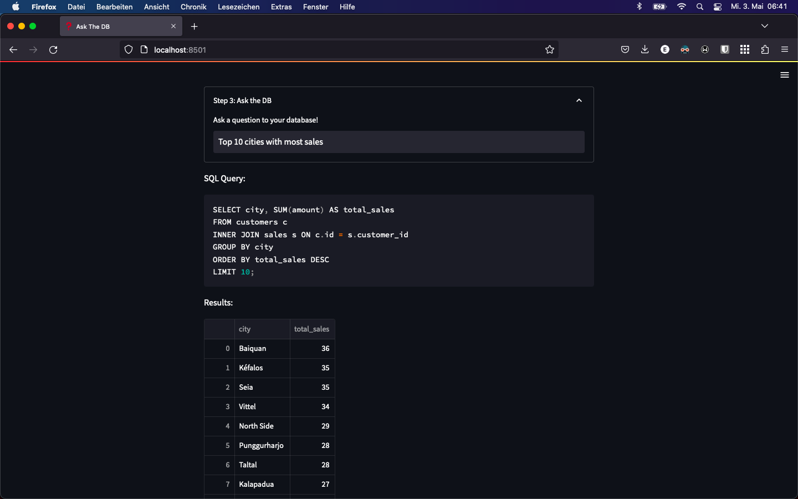The height and width of the screenshot is (499, 798).
Task: Click the Results: heading
Action: [x=218, y=303]
